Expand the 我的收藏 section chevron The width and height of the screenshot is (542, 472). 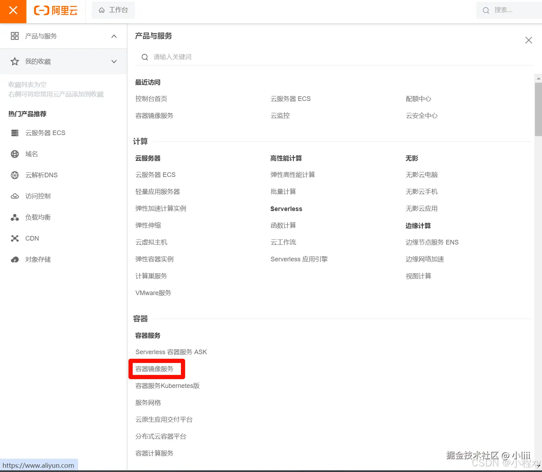click(x=114, y=61)
